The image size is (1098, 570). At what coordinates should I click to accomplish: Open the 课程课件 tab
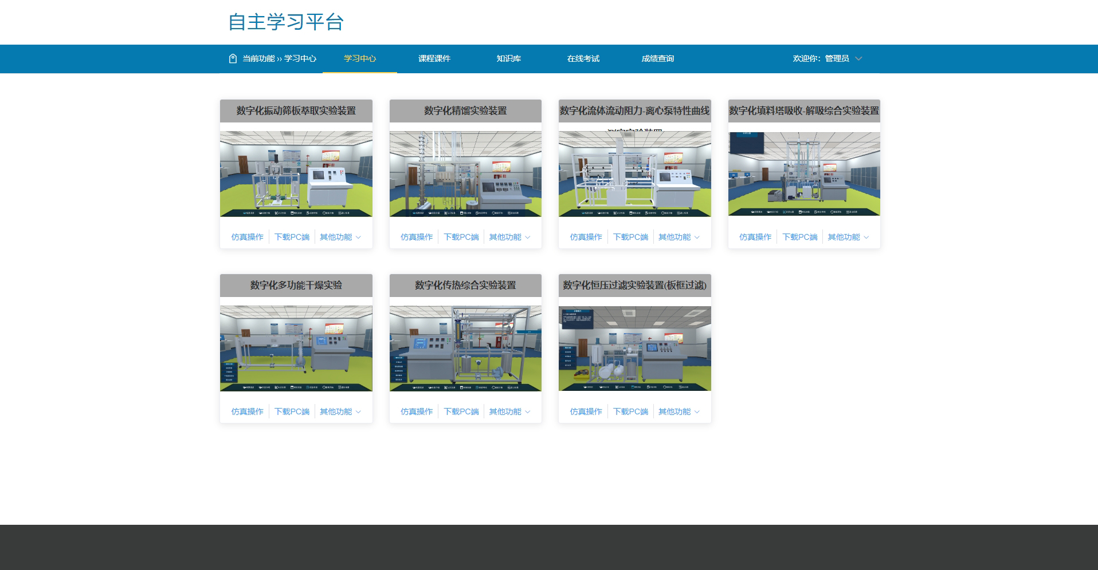(434, 58)
